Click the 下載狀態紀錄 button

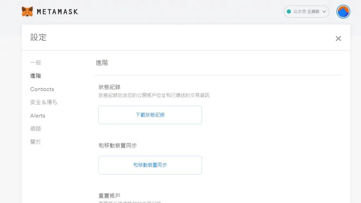click(x=150, y=115)
